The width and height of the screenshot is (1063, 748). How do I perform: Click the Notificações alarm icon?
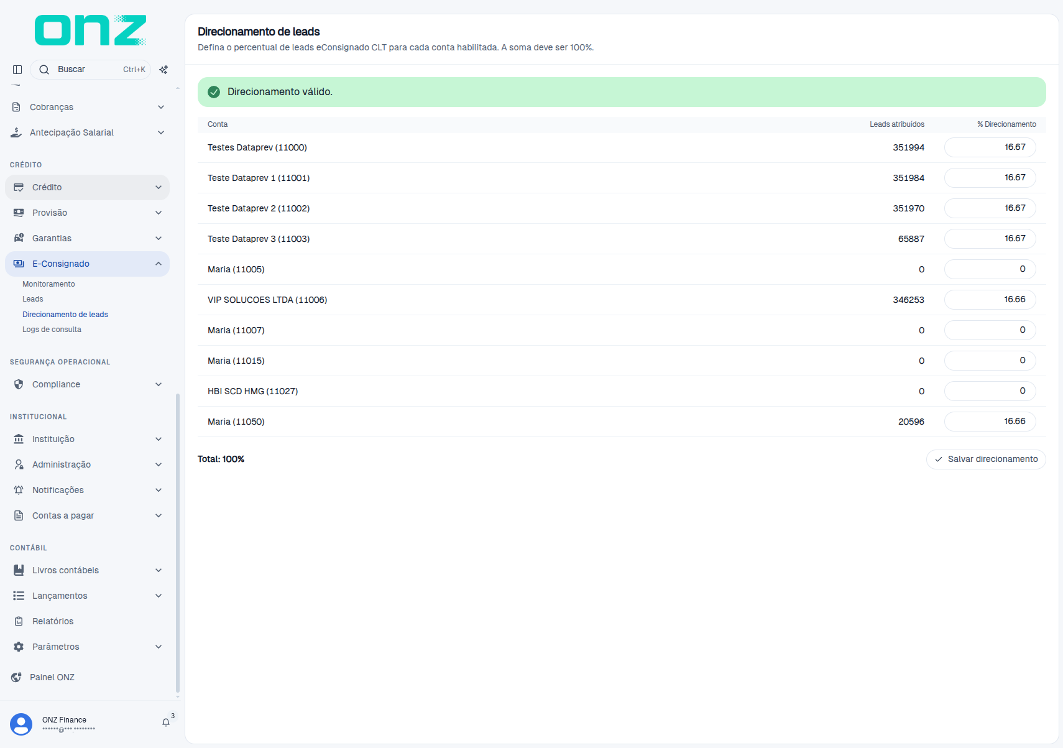tap(19, 490)
